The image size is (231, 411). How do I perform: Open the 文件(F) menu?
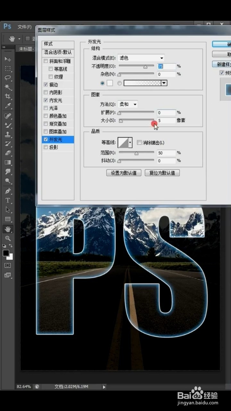point(24,27)
